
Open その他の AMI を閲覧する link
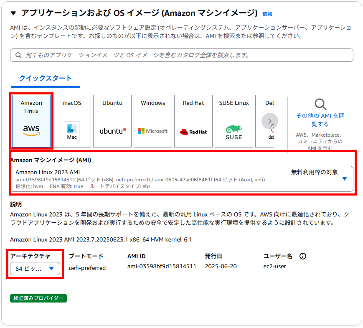pos(320,120)
